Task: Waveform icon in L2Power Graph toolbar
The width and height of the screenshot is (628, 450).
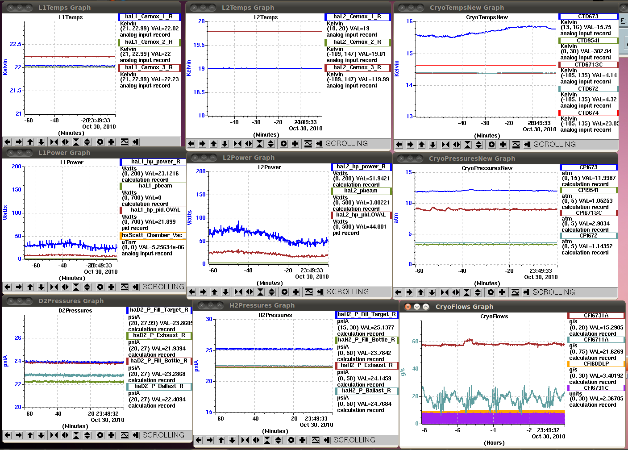Action: (x=309, y=292)
